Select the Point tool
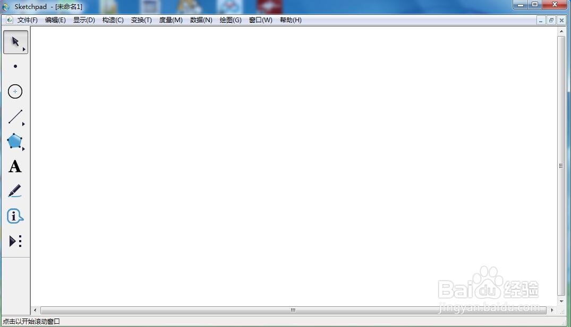 pos(15,66)
